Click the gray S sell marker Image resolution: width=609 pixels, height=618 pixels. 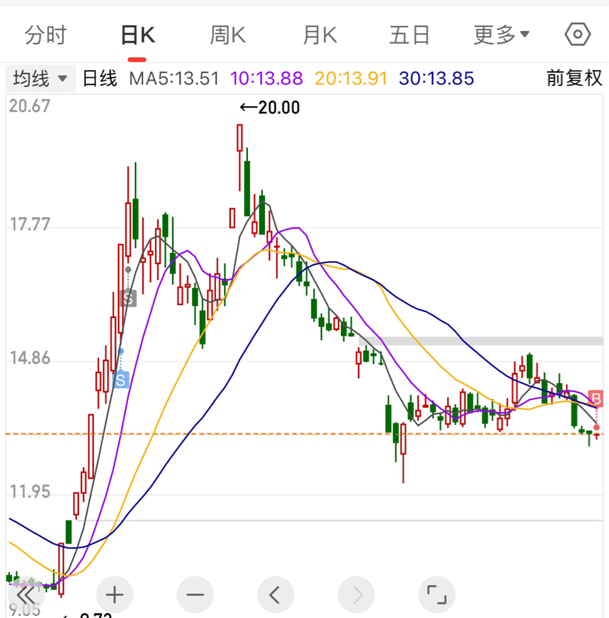coord(128,298)
